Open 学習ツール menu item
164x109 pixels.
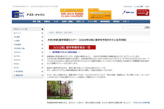[80, 21]
